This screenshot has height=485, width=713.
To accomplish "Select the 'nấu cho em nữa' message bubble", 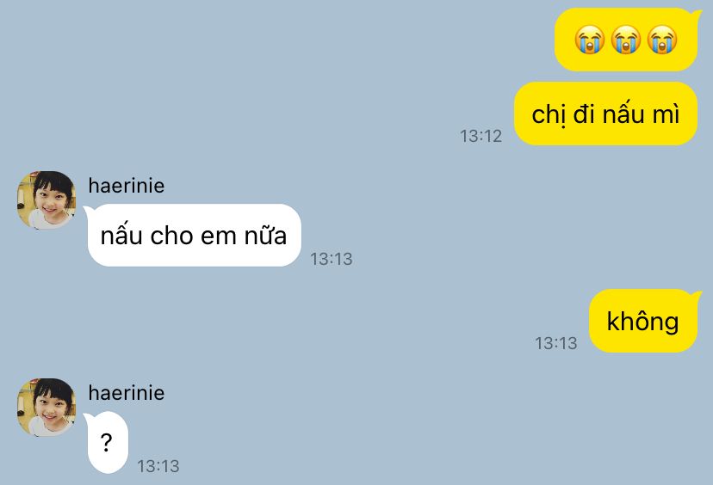I will click(x=194, y=236).
